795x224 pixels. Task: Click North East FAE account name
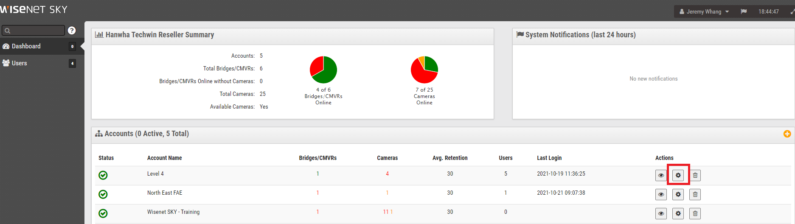pos(165,193)
